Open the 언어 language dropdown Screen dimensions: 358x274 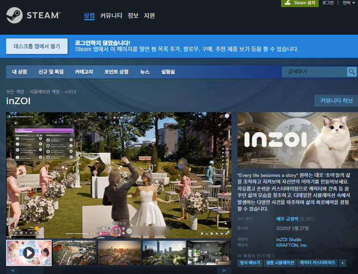click(349, 3)
